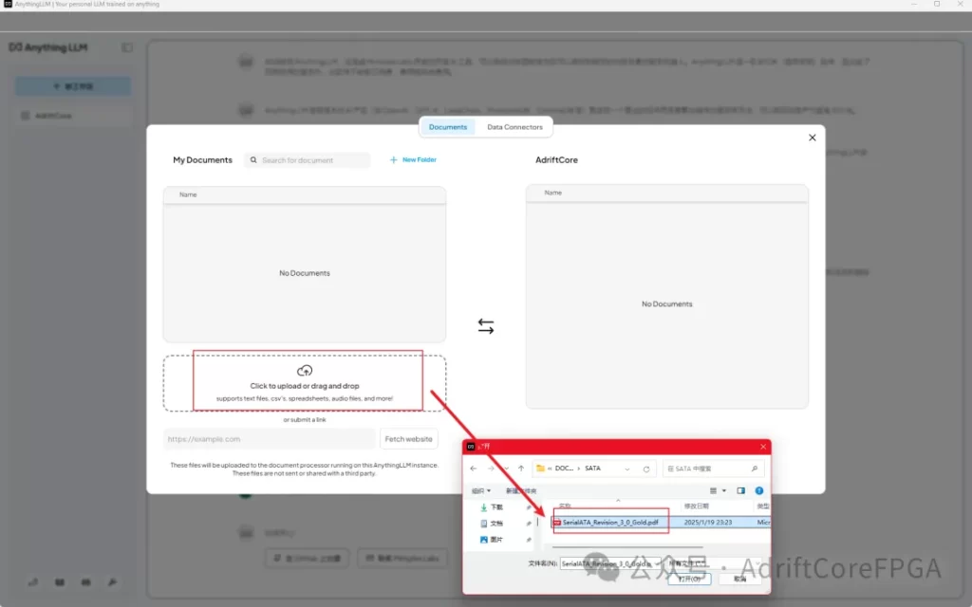Open the Organize menu in file dialog

coord(481,490)
